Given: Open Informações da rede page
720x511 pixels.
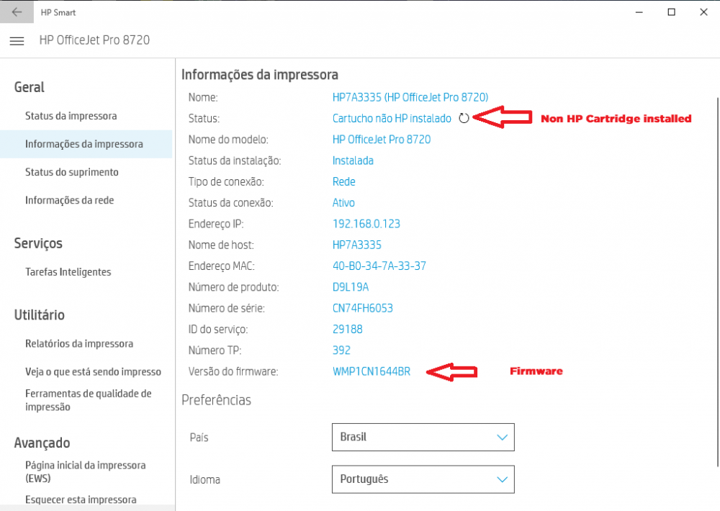Looking at the screenshot, I should click(x=69, y=200).
